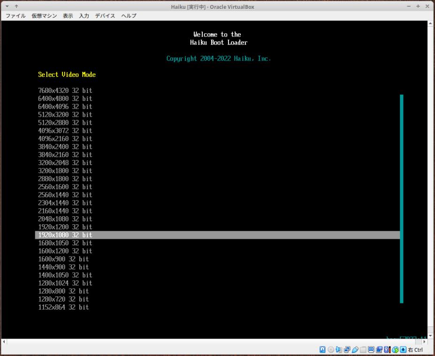The image size is (435, 356).
Task: Click the optical drive status icon
Action: click(331, 349)
